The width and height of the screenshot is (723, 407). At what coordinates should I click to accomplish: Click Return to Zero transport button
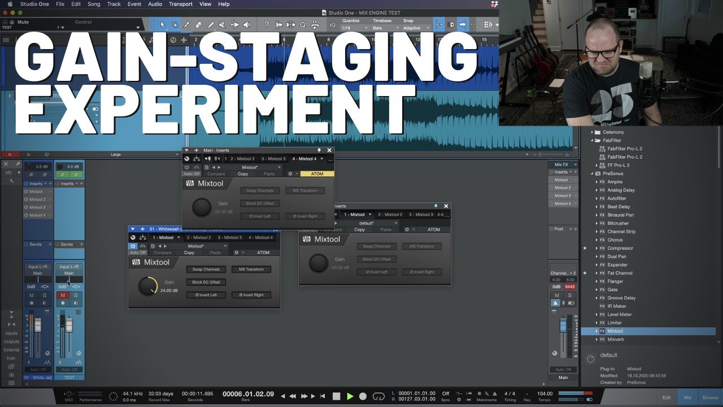click(x=323, y=396)
